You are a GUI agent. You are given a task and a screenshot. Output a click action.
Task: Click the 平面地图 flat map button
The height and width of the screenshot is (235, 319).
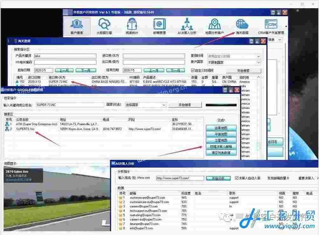(221, 134)
